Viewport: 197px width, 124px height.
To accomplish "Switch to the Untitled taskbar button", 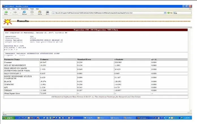I will pyautogui.click(x=129, y=118).
